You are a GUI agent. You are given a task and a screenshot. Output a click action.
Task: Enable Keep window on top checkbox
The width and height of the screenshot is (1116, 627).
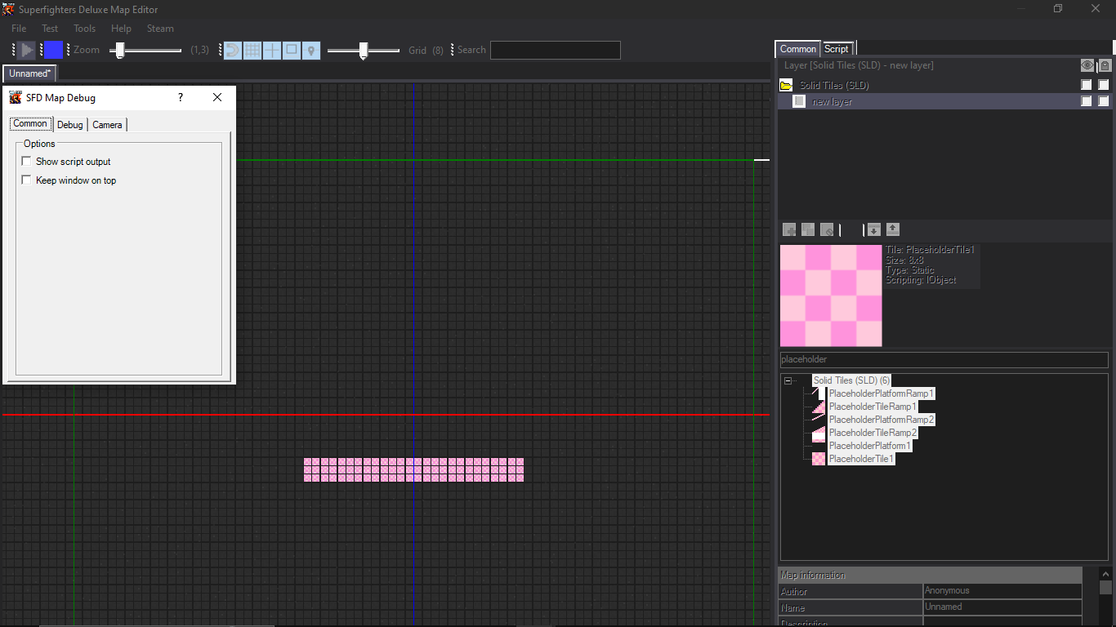click(x=26, y=180)
